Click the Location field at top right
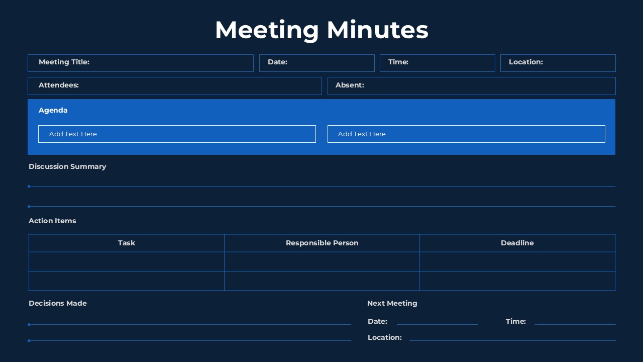Screen dimensions: 643x362 pos(558,63)
